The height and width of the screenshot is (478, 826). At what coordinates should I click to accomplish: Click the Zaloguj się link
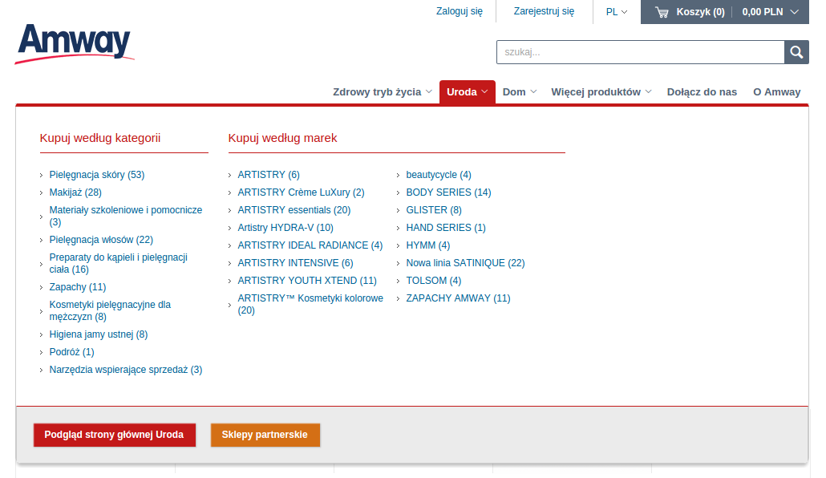[459, 11]
